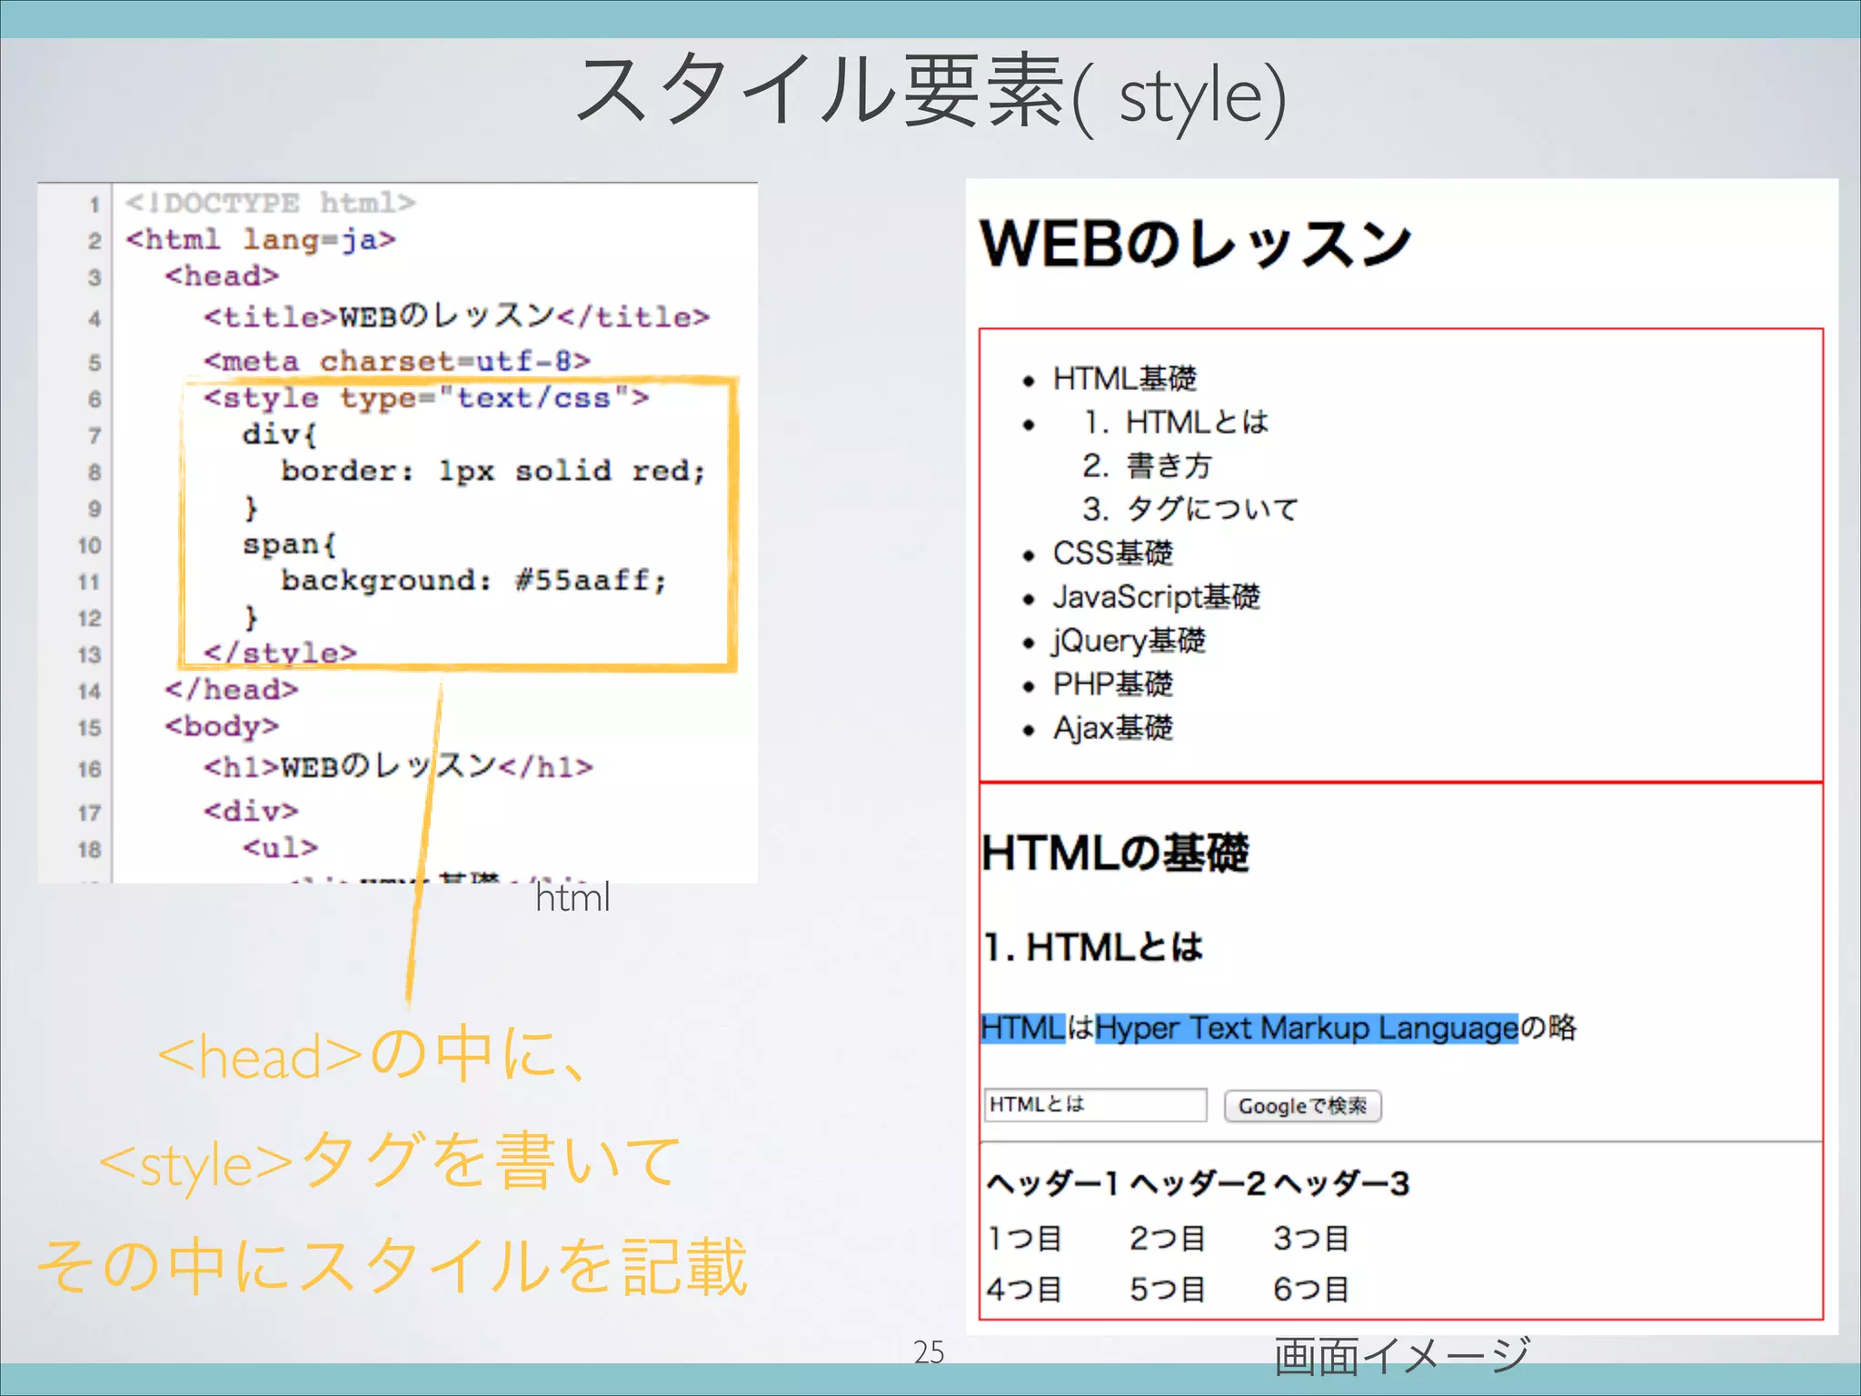Click the 'HTMLとは' search input field
The image size is (1861, 1396).
[1095, 1104]
